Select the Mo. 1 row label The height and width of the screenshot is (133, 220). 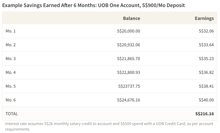point(10,31)
